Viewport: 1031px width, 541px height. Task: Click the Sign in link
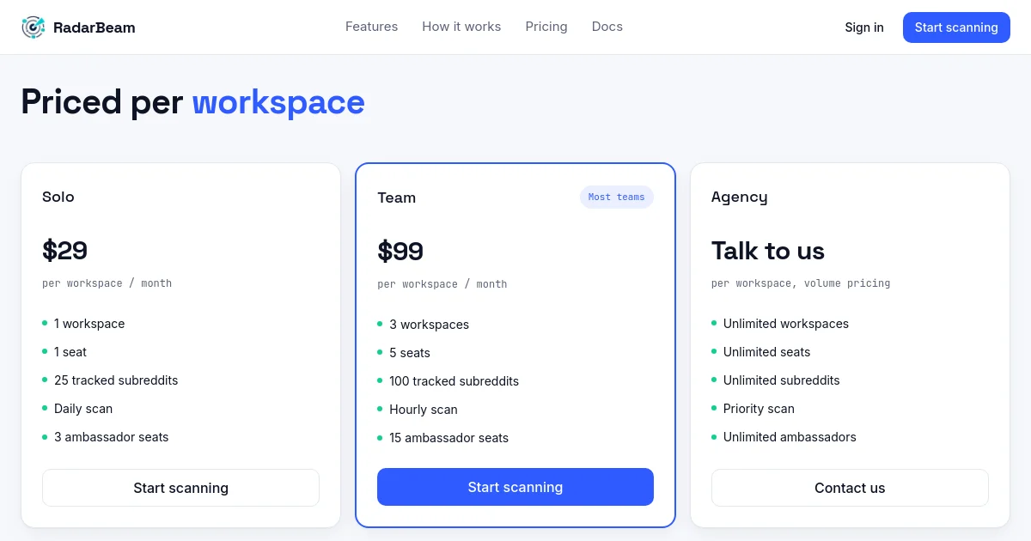click(x=864, y=27)
